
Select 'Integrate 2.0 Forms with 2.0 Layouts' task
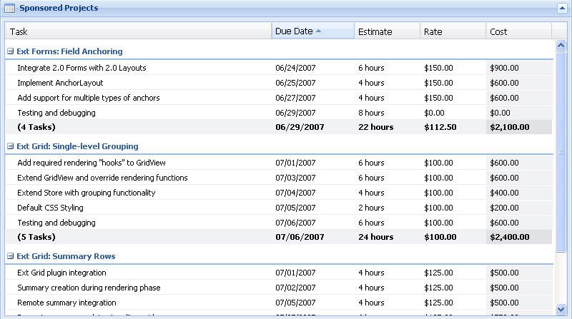(82, 68)
